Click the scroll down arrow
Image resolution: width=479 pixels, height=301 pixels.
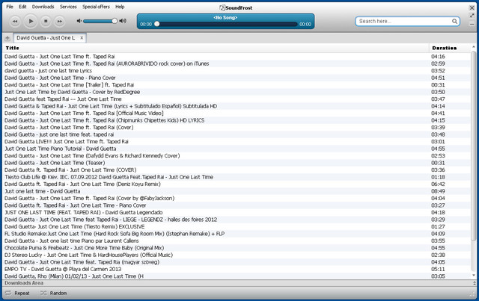(x=474, y=276)
